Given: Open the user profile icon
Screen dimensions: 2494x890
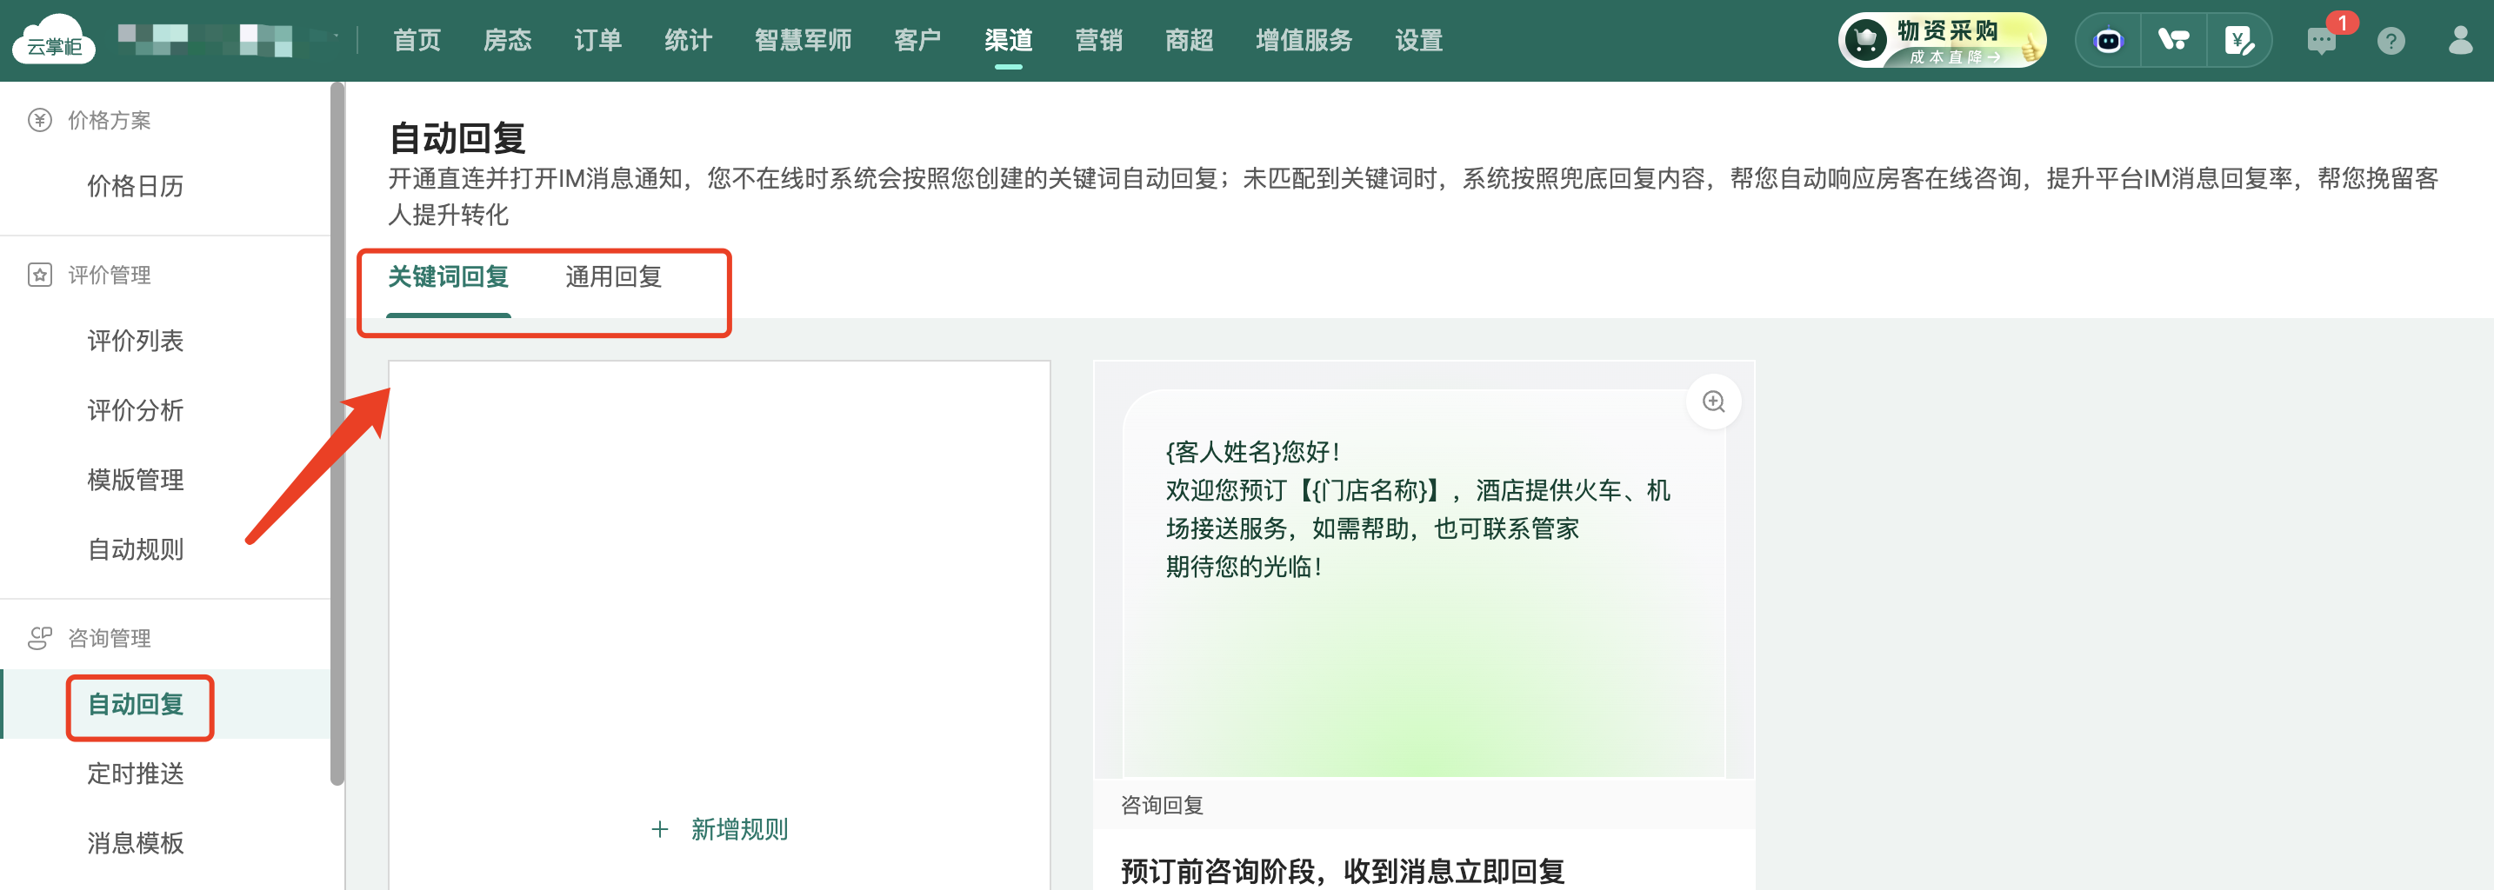Looking at the screenshot, I should (x=2460, y=41).
